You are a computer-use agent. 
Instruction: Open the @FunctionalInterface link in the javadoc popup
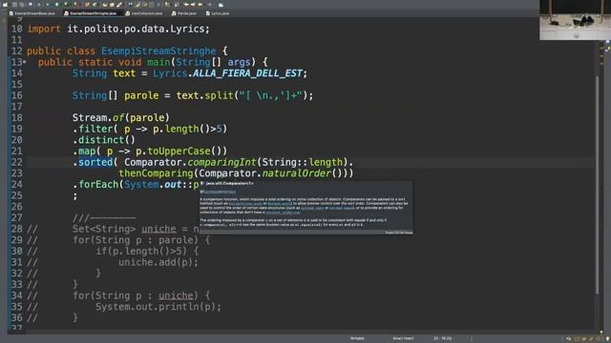tap(218, 192)
